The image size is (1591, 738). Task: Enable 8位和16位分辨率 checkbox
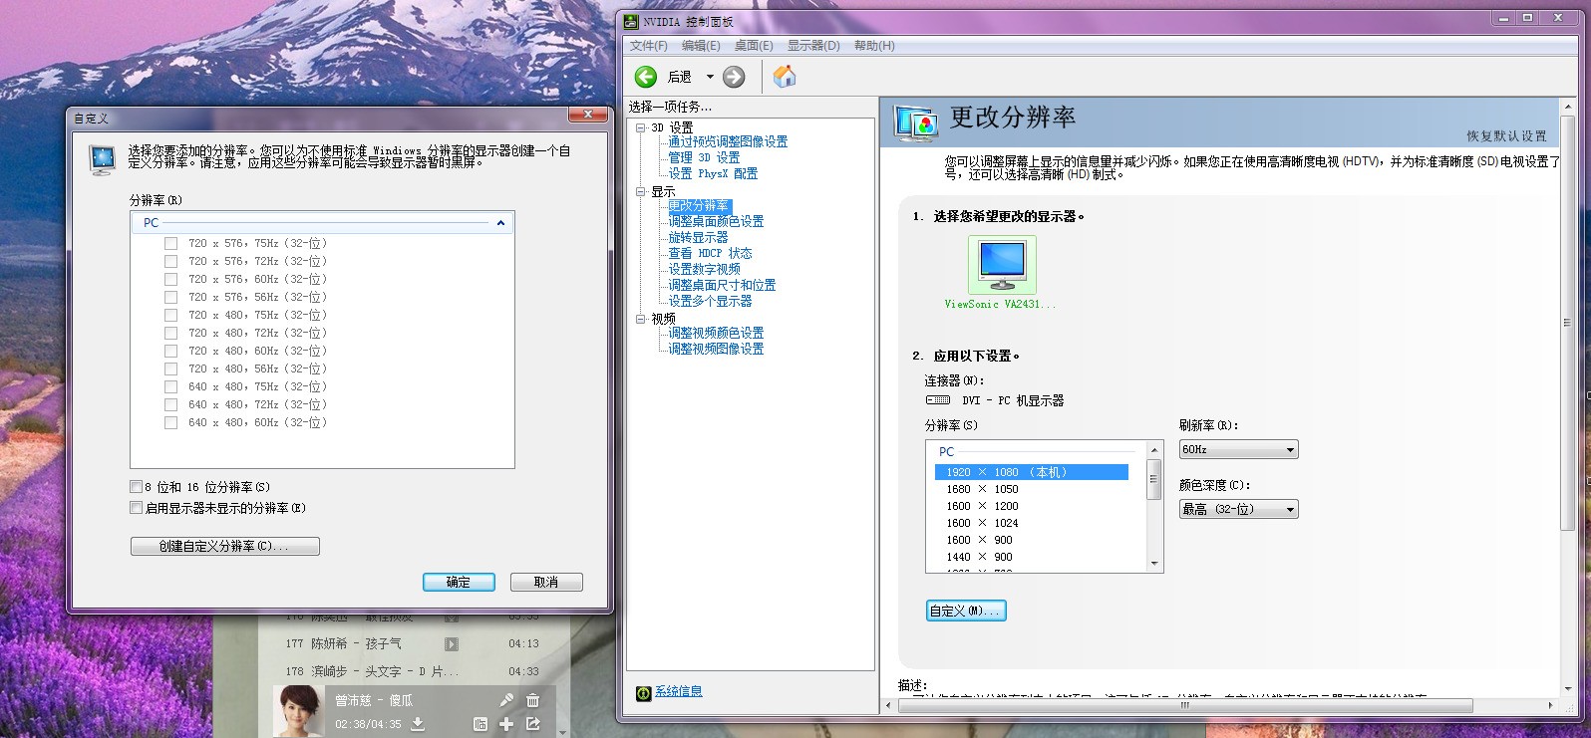pos(136,487)
